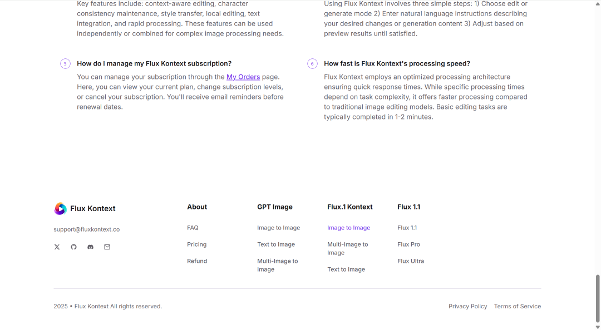Open the Discord icon in footer
The image size is (601, 330).
click(91, 247)
